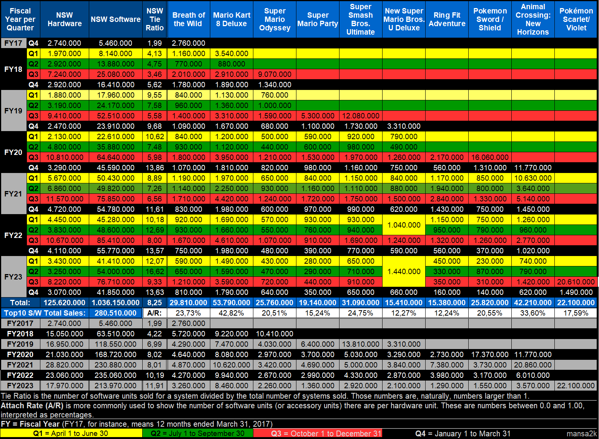Click Animal Crossing attach rate 33,60%
The height and width of the screenshot is (439, 599).
[533, 313]
